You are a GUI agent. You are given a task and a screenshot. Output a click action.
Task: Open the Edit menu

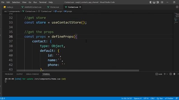[8, 2]
